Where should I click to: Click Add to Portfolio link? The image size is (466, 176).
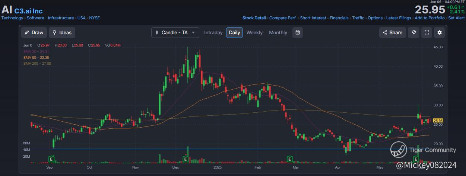tap(429, 18)
